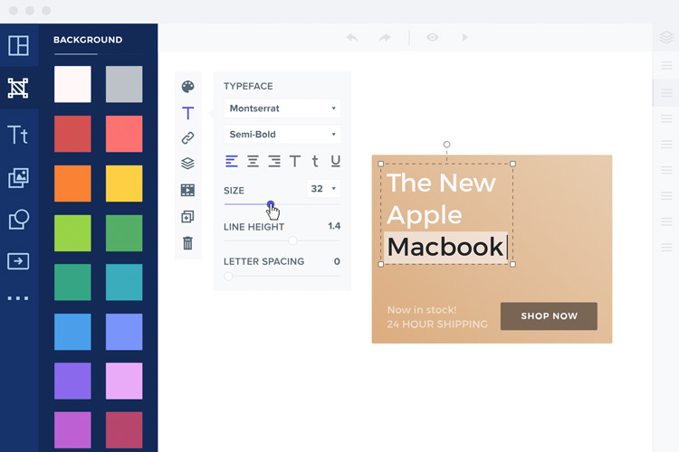This screenshot has width=679, height=452.
Task: Duplicate element with the copy icon
Action: point(187,217)
